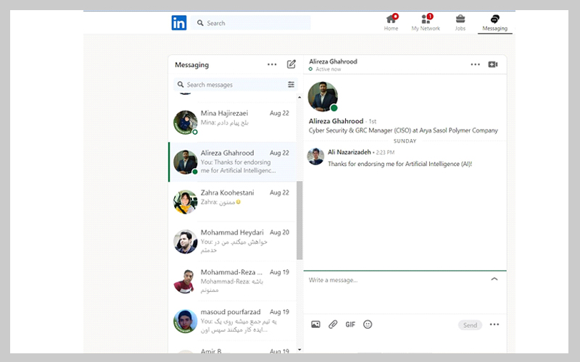Click the Search messages field

[x=232, y=85]
